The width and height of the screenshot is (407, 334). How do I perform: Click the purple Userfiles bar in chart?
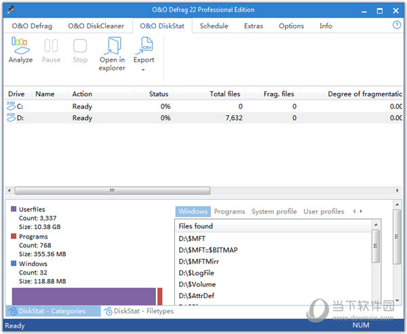(84, 296)
